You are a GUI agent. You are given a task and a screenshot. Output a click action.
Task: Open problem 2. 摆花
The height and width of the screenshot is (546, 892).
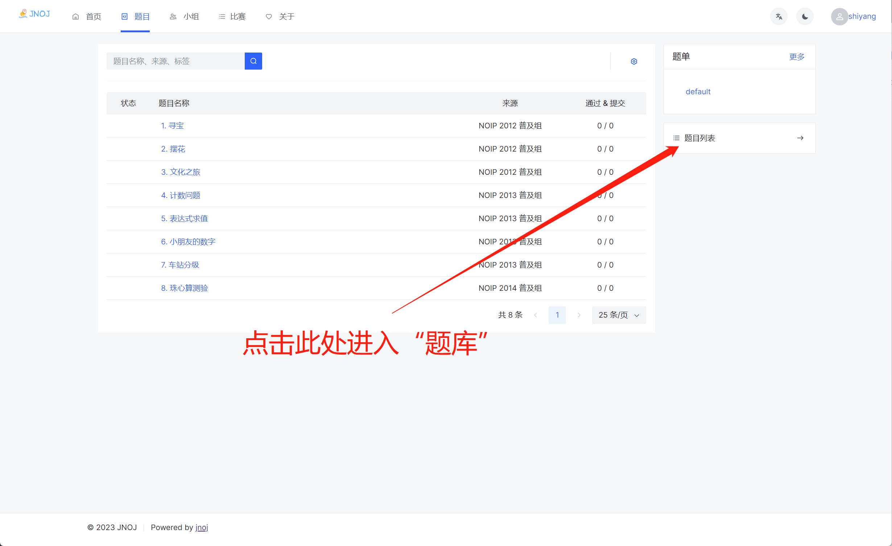[x=173, y=149]
